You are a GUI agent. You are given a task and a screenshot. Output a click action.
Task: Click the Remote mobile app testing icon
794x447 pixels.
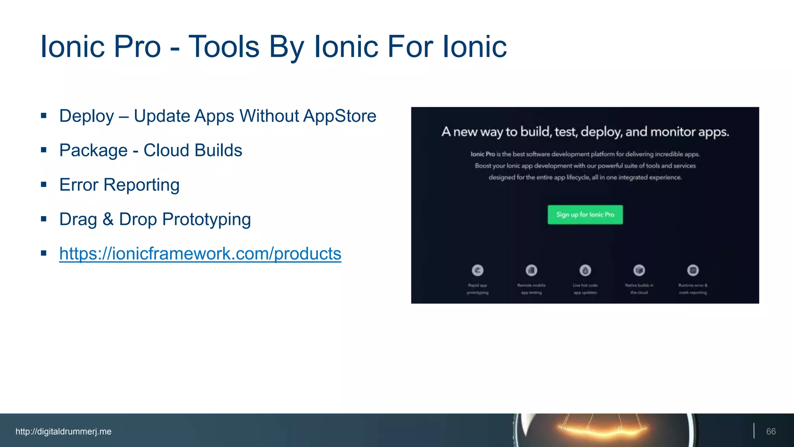(x=532, y=270)
